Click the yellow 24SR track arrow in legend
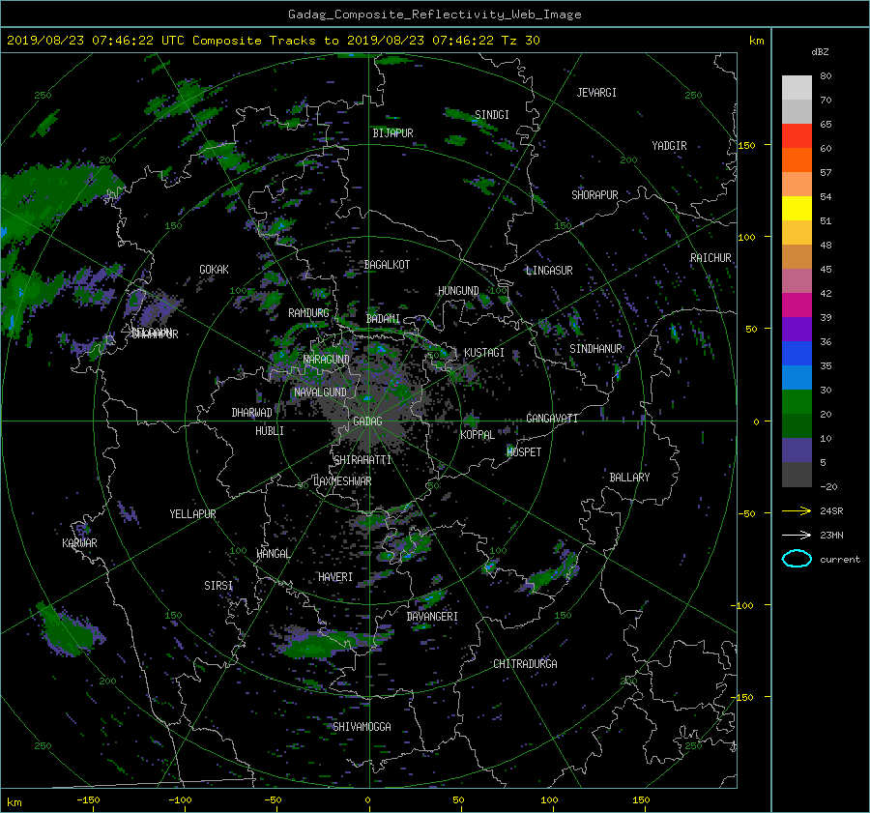 click(x=797, y=511)
